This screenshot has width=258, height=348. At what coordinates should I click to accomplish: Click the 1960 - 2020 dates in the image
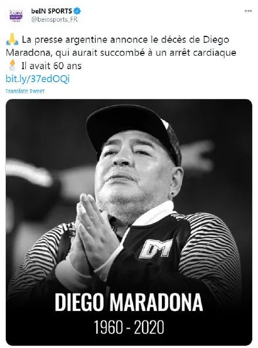(x=128, y=327)
